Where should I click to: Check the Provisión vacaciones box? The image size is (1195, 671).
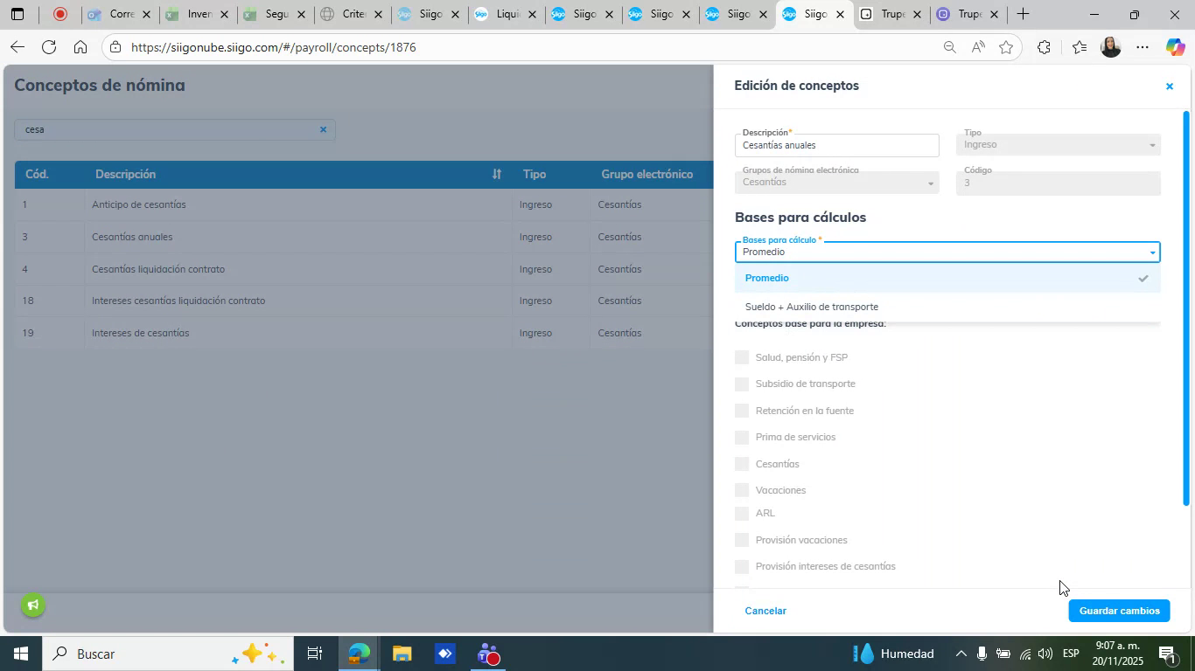pos(742,540)
